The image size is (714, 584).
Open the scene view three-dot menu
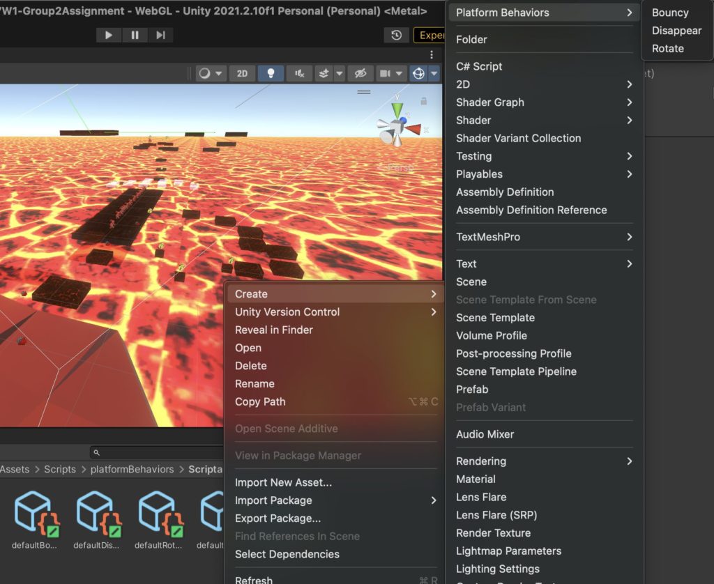click(432, 54)
